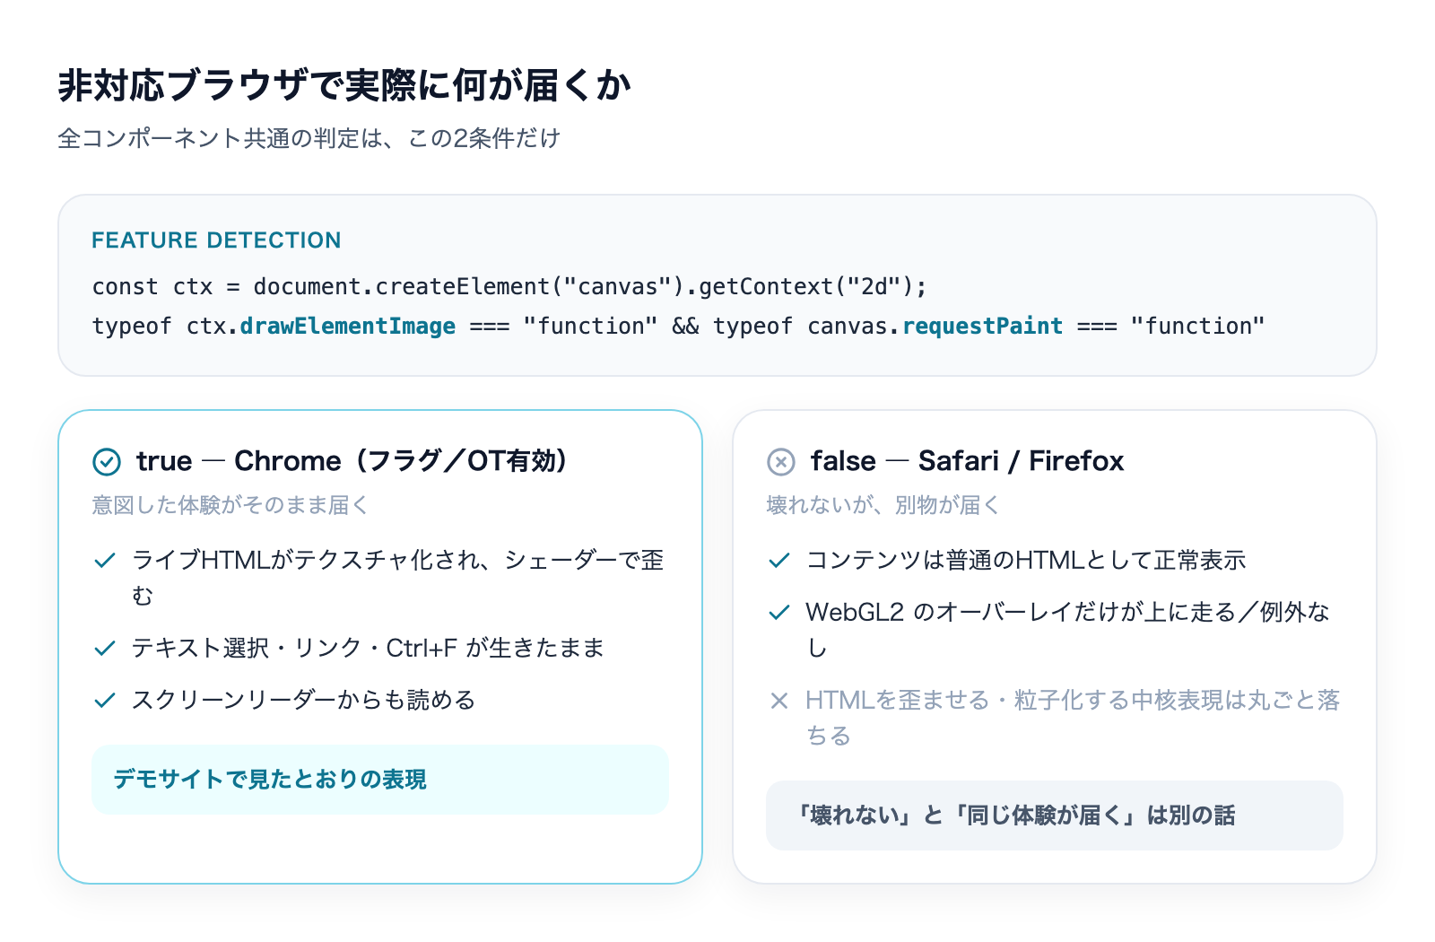Click the checkmark beside 'テキスト選択・リンク'

105,648
